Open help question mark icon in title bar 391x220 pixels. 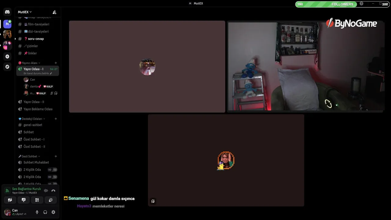tap(361, 4)
